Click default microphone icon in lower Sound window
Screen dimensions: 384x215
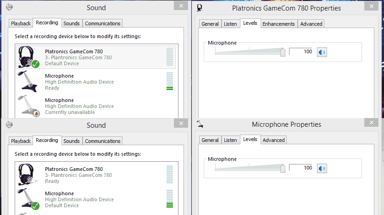[x=28, y=199]
